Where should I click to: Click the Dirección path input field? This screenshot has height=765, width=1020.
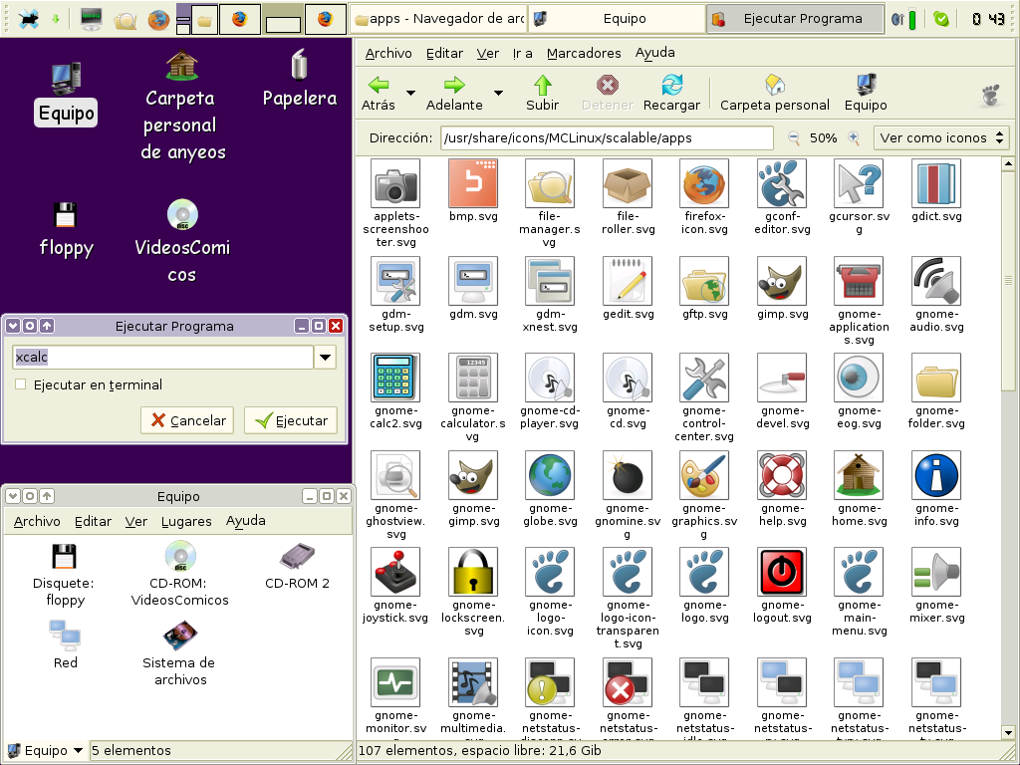tap(607, 137)
